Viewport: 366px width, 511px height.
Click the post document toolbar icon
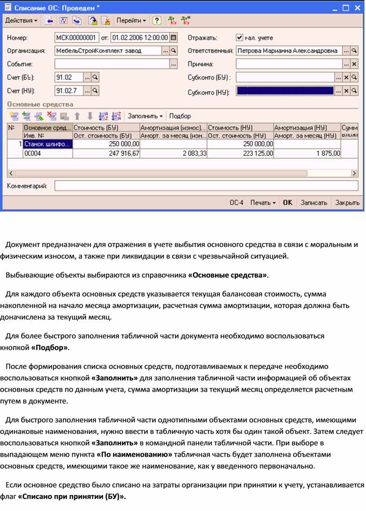[93, 21]
